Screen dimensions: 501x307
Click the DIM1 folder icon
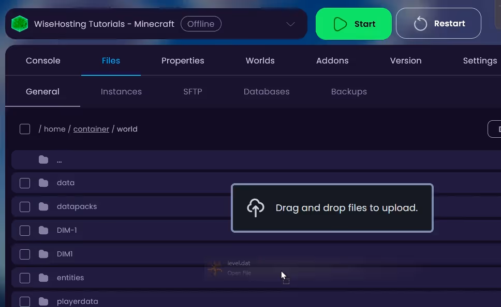(43, 254)
